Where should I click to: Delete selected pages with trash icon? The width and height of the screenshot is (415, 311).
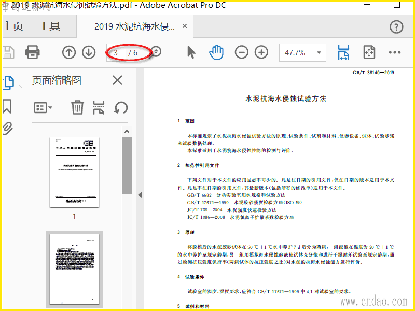(x=77, y=107)
